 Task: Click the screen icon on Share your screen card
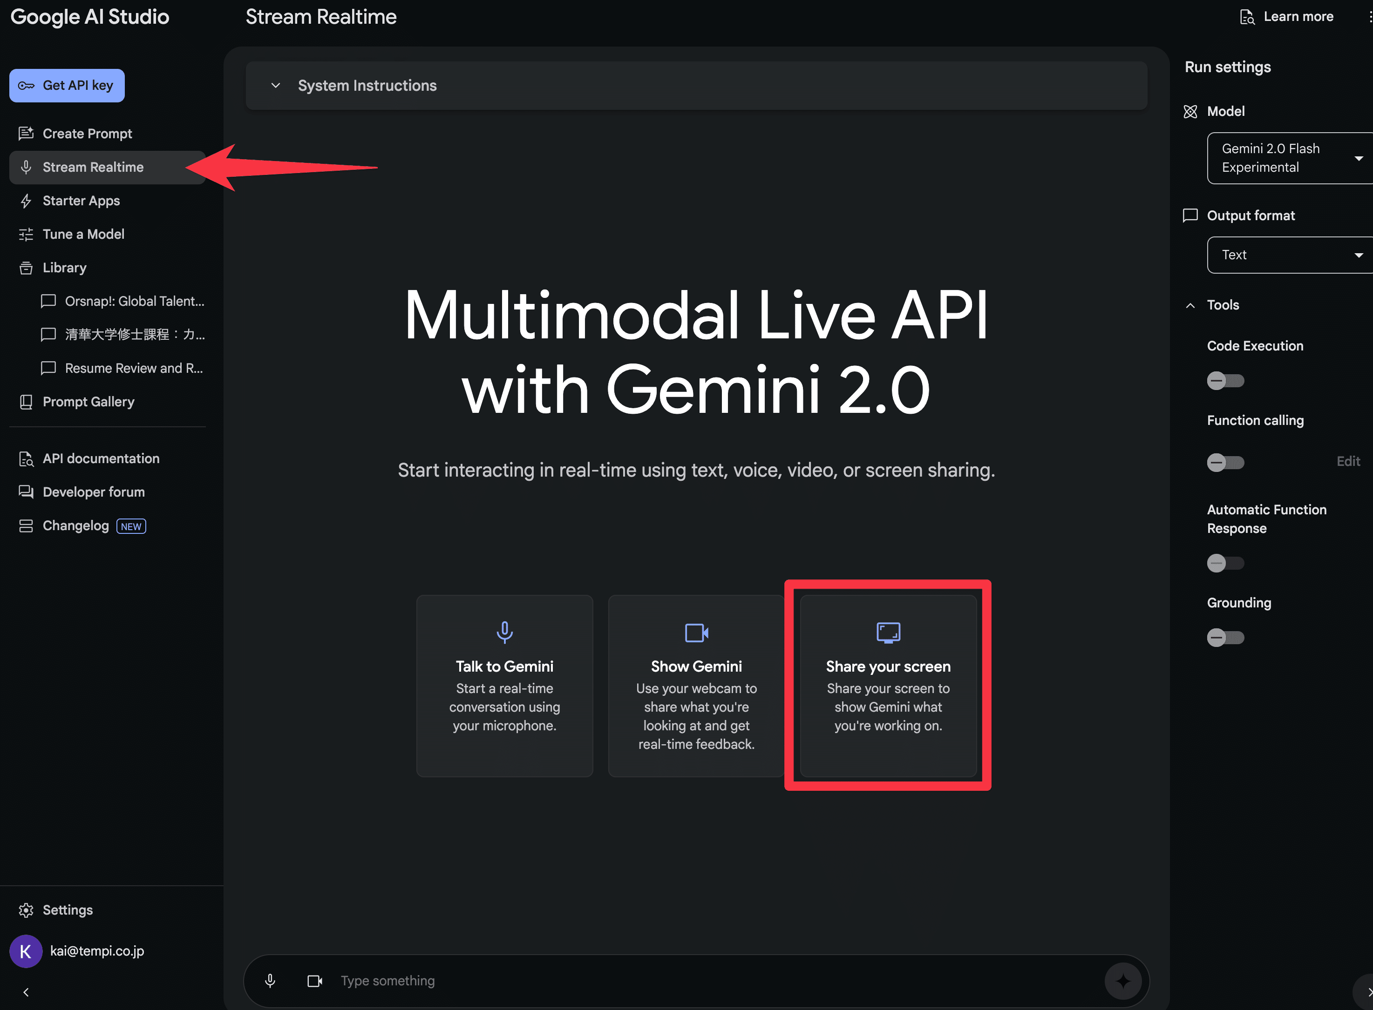888,632
